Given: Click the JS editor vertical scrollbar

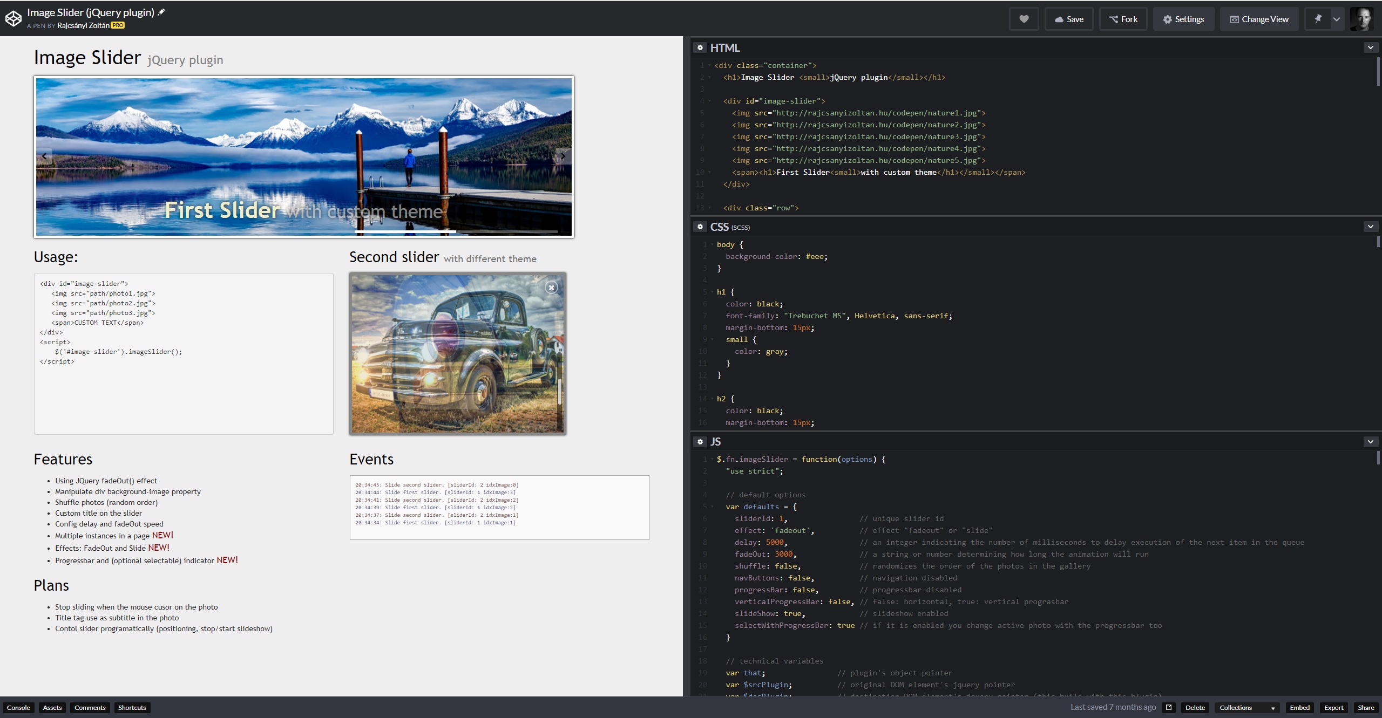Looking at the screenshot, I should pyautogui.click(x=1378, y=458).
